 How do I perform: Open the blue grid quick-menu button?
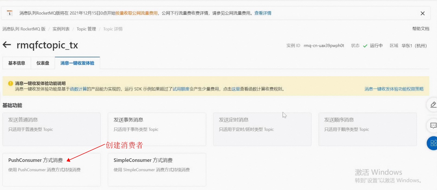coord(432,143)
